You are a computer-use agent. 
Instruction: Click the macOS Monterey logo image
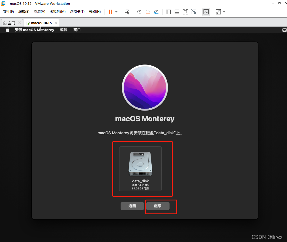click(x=145, y=88)
